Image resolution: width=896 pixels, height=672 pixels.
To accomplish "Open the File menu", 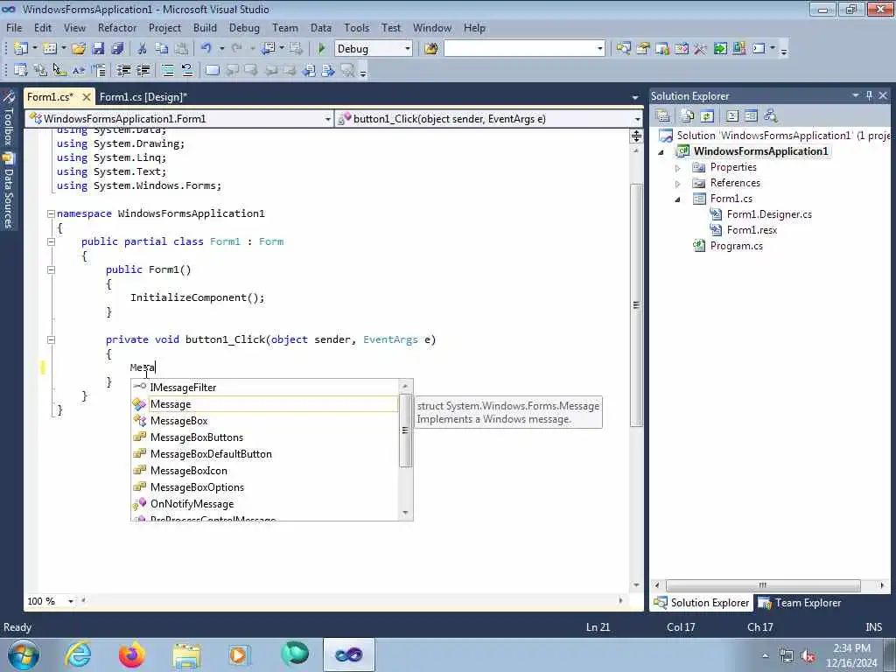I will [14, 27].
